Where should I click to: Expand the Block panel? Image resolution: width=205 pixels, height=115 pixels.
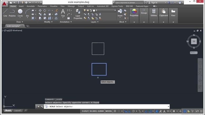123,22
